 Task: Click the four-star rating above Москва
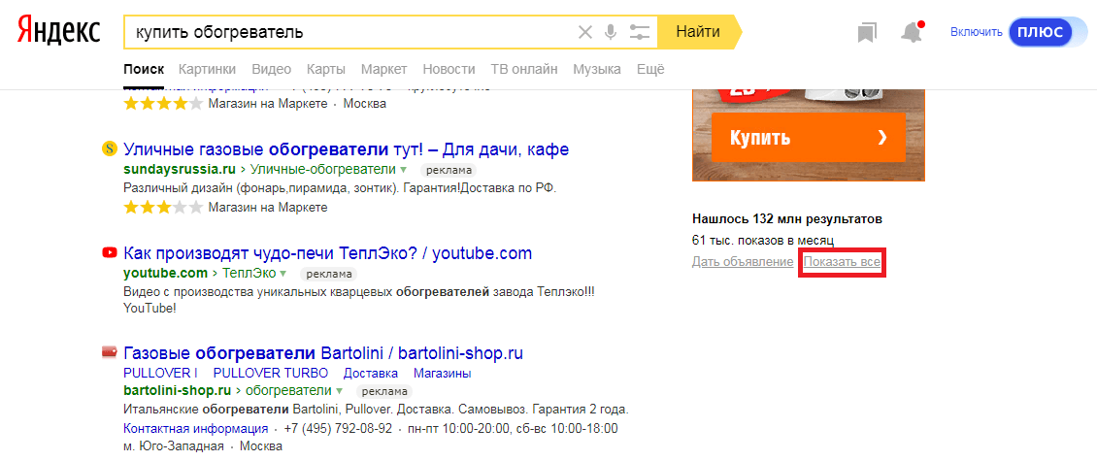163,104
